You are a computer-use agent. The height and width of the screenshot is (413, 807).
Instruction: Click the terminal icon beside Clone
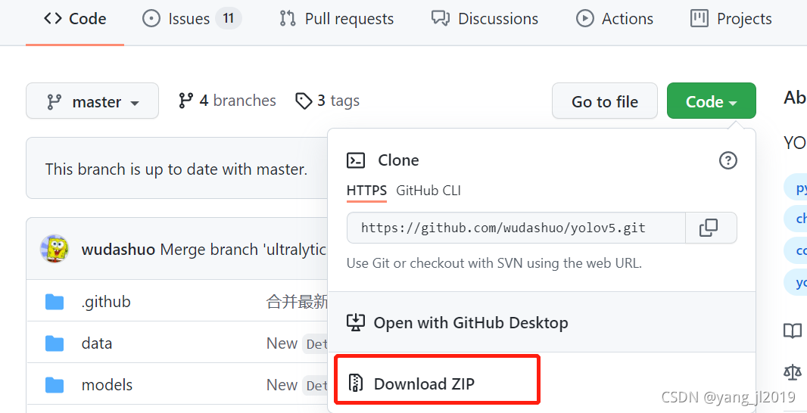(x=356, y=160)
